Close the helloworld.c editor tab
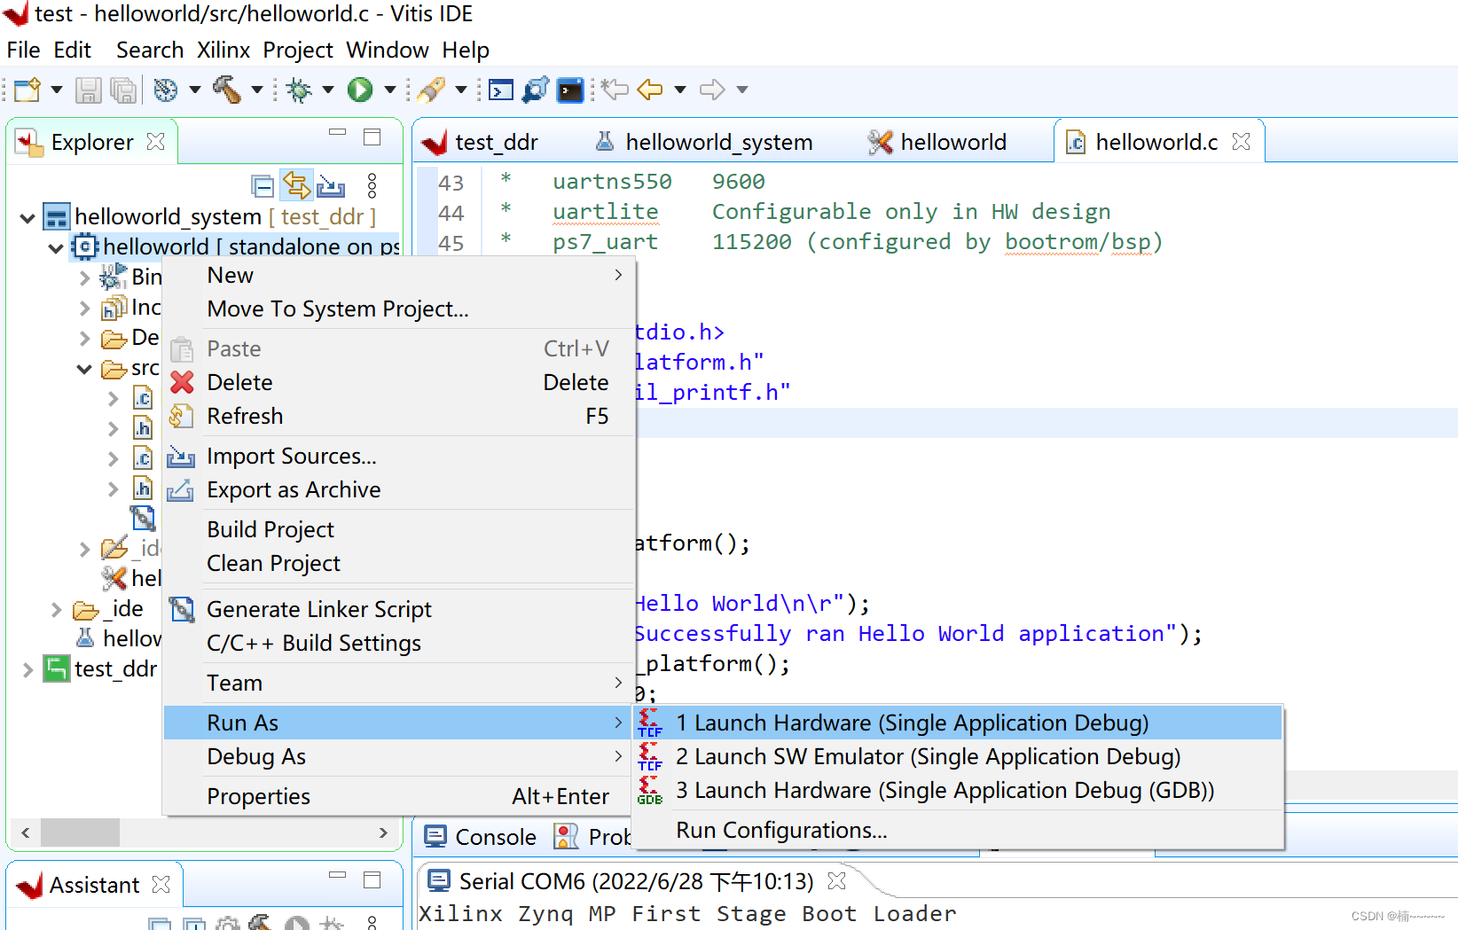This screenshot has width=1458, height=930. (x=1242, y=142)
